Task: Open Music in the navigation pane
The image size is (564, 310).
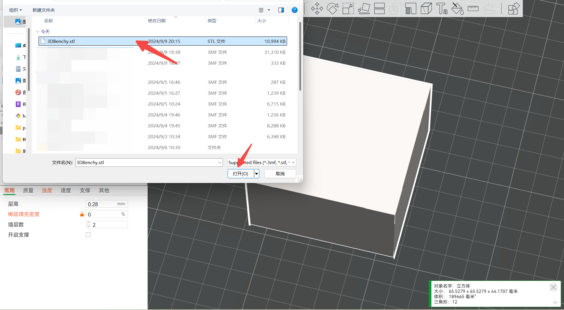Action: 20,92
